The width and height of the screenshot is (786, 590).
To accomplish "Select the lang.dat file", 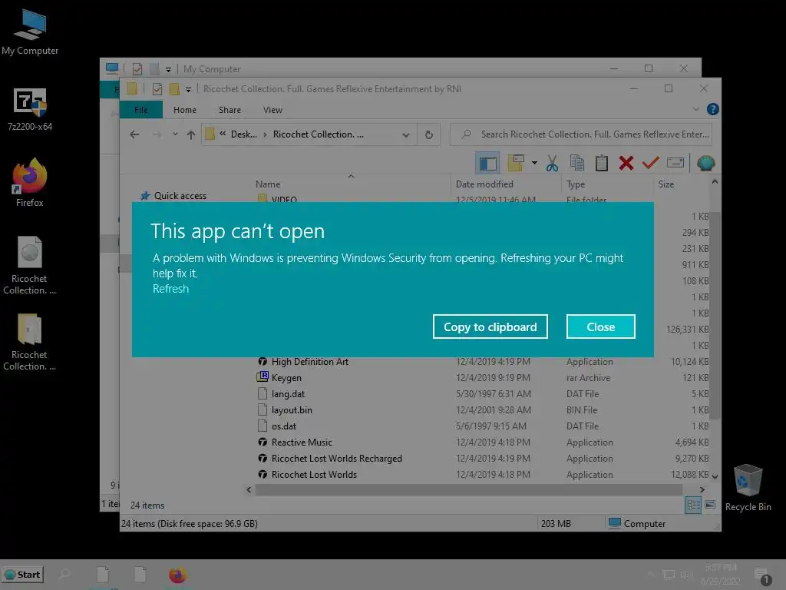I will 288,394.
